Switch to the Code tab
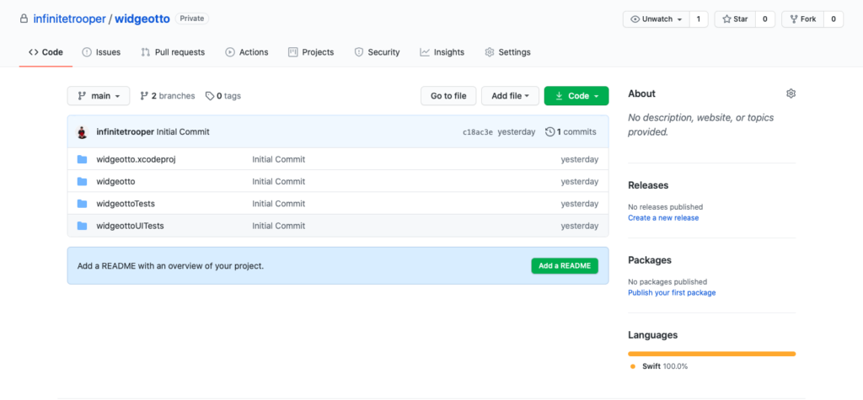The height and width of the screenshot is (400, 863). click(x=46, y=52)
